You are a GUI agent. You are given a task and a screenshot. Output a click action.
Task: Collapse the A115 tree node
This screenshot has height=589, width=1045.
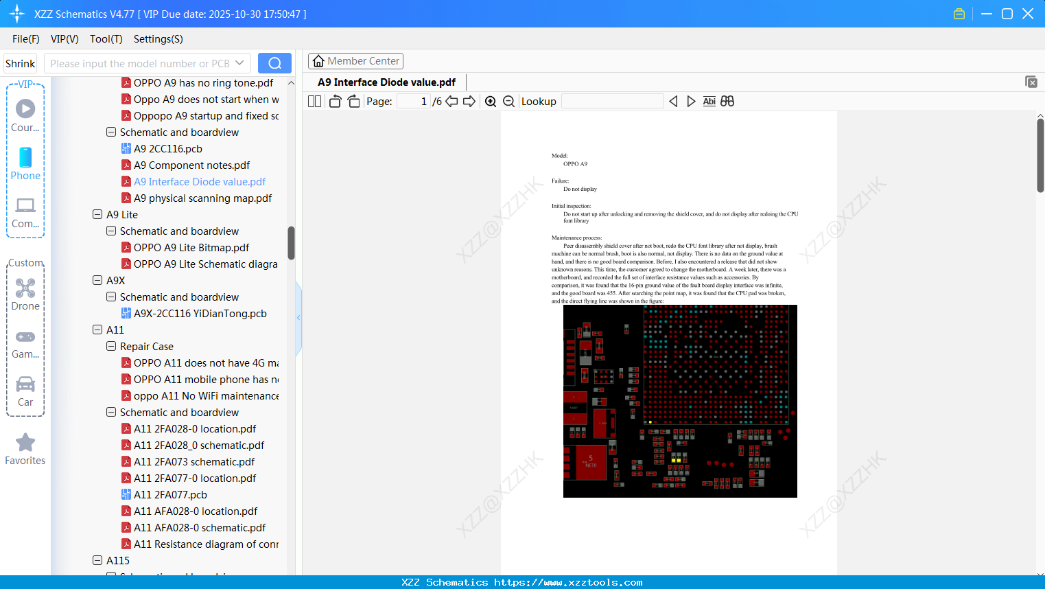pyautogui.click(x=97, y=560)
